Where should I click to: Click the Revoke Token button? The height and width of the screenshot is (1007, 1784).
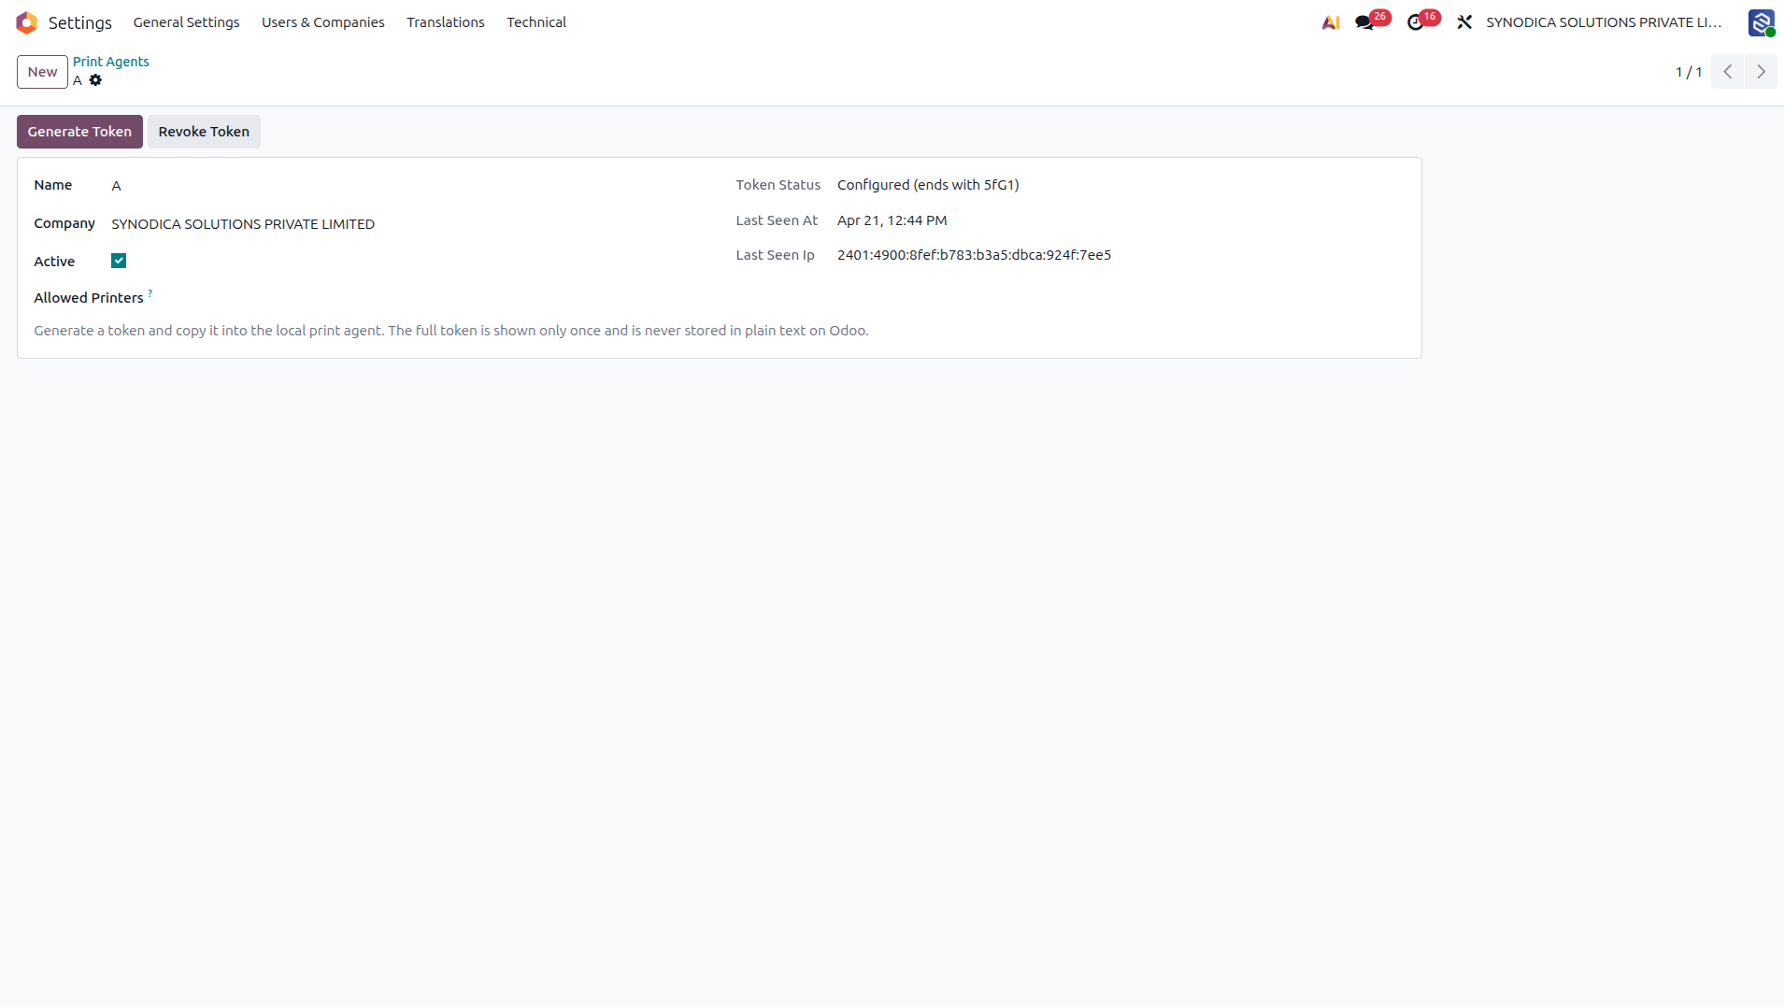click(x=204, y=132)
